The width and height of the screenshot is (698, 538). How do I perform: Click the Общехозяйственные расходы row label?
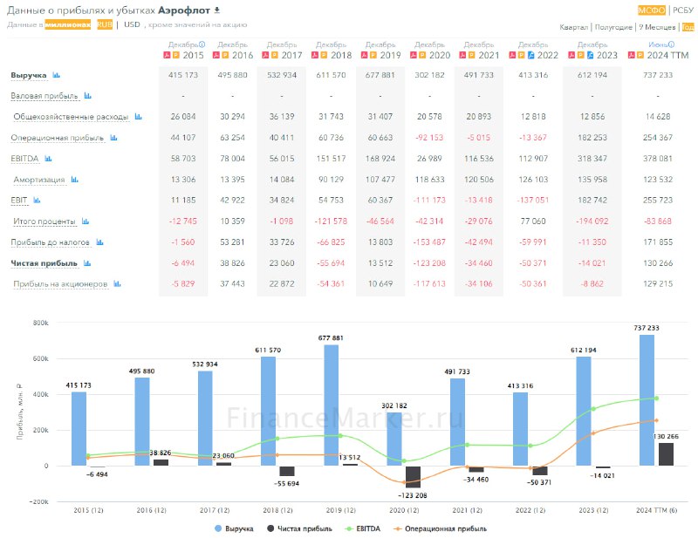pyautogui.click(x=71, y=117)
